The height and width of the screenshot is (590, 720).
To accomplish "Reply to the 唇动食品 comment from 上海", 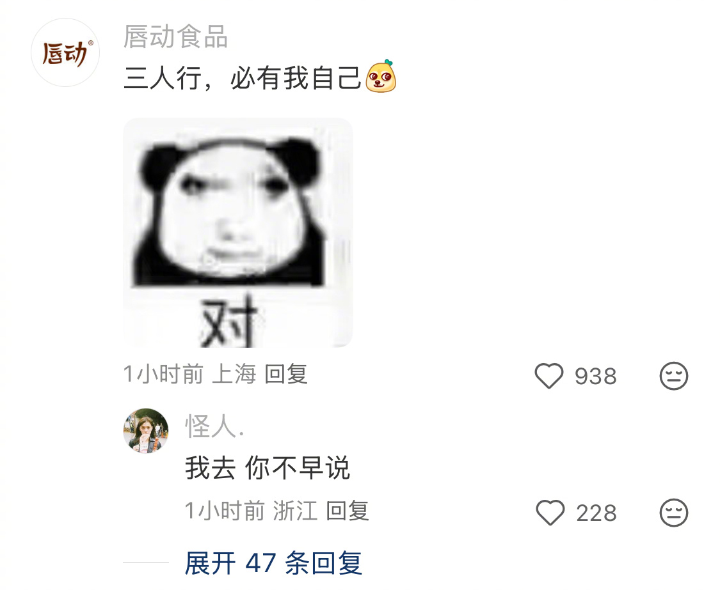I will pos(286,374).
